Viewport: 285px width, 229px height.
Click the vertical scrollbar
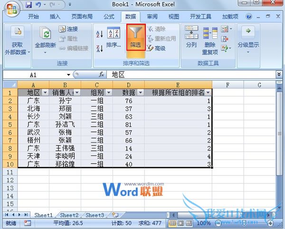tap(279, 133)
